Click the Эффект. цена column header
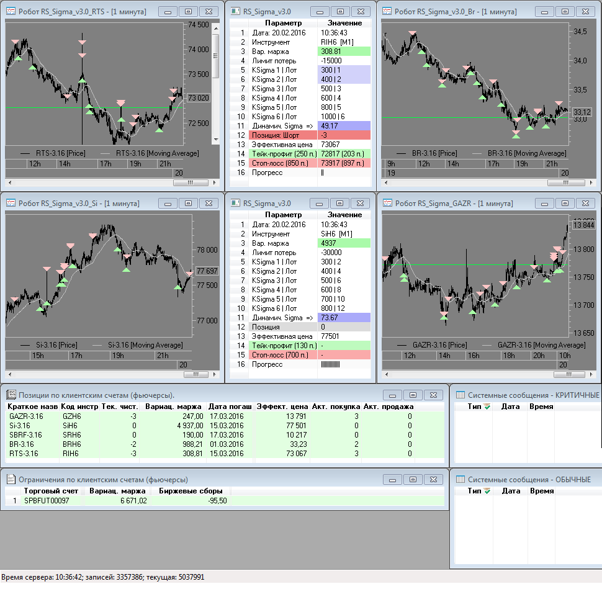 (282, 407)
